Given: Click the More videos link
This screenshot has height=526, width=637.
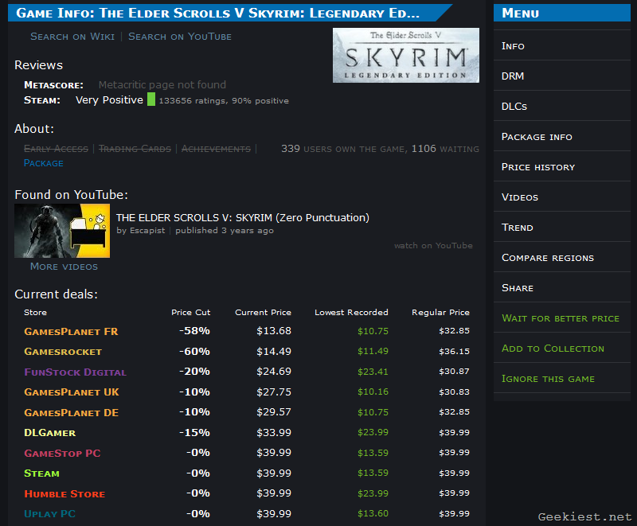Looking at the screenshot, I should pyautogui.click(x=64, y=267).
